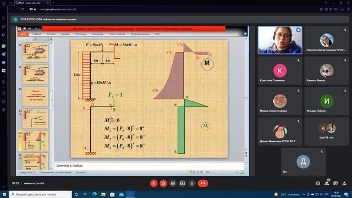Click the Ильдан tile with green И avatar
352x198 pixels.
(x=327, y=101)
